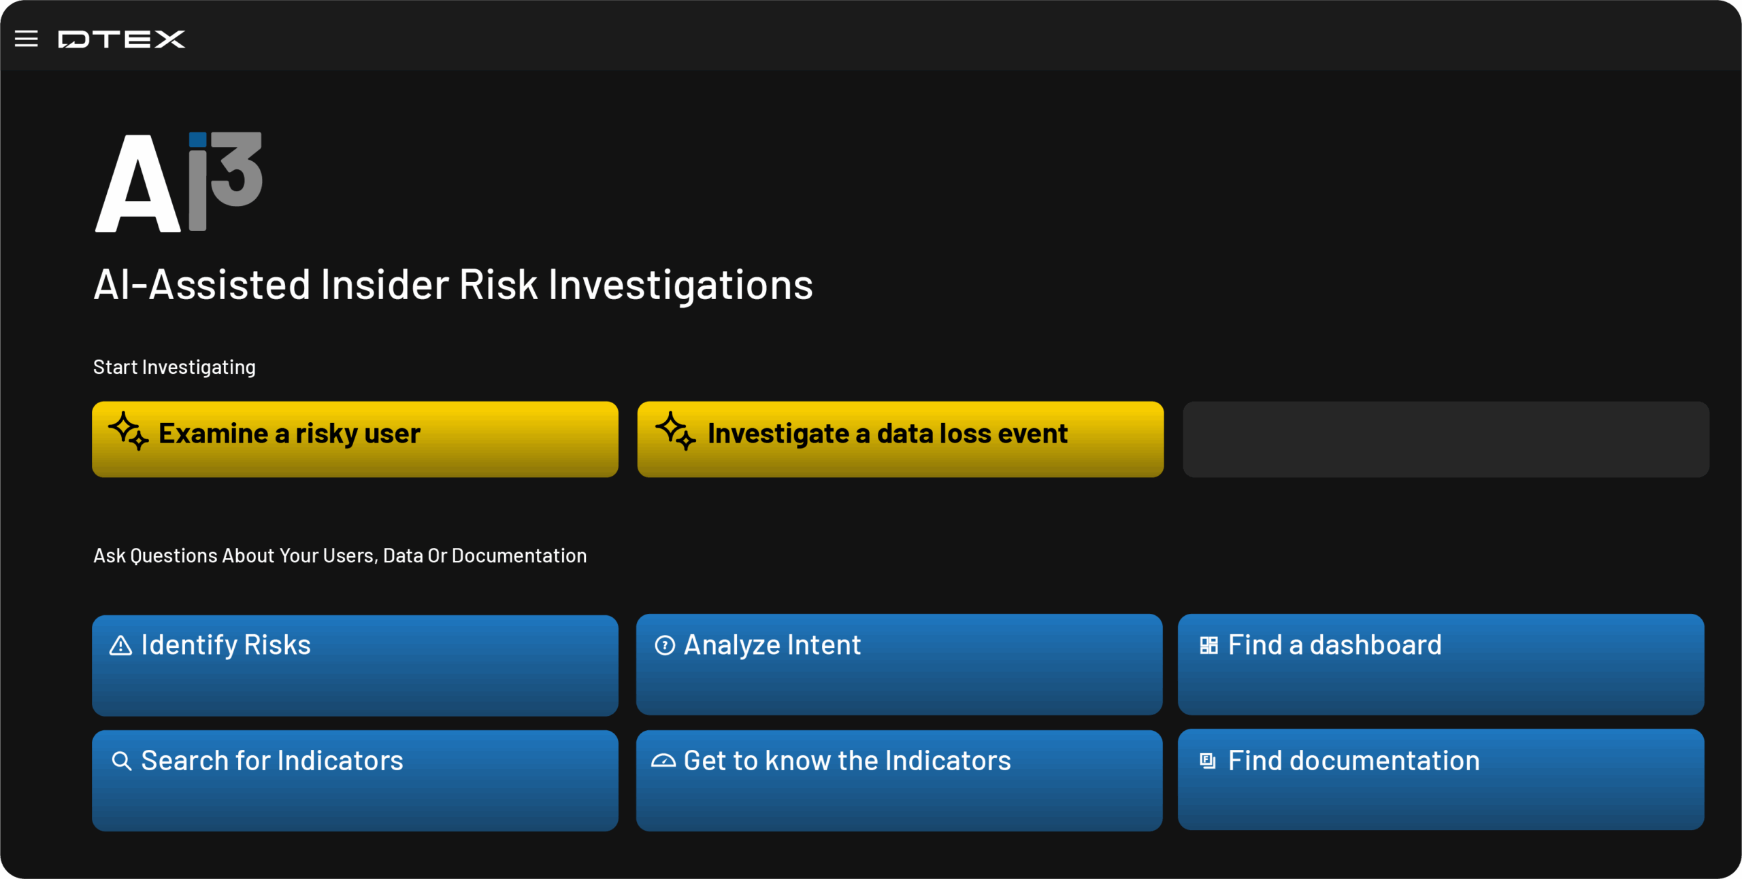Click the document icon on Find documentation

pos(1208,761)
